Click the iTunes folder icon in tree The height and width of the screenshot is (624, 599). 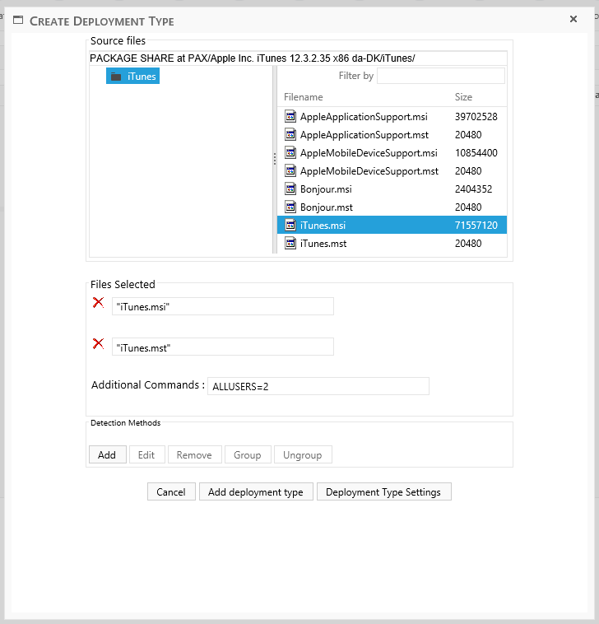[116, 77]
